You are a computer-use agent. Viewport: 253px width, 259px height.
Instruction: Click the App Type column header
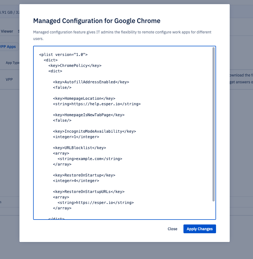(x=12, y=62)
